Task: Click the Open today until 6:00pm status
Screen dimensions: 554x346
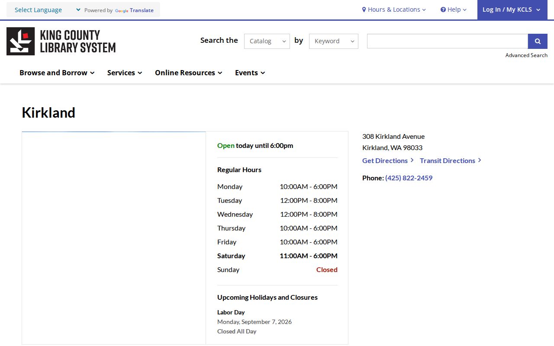Action: point(255,145)
